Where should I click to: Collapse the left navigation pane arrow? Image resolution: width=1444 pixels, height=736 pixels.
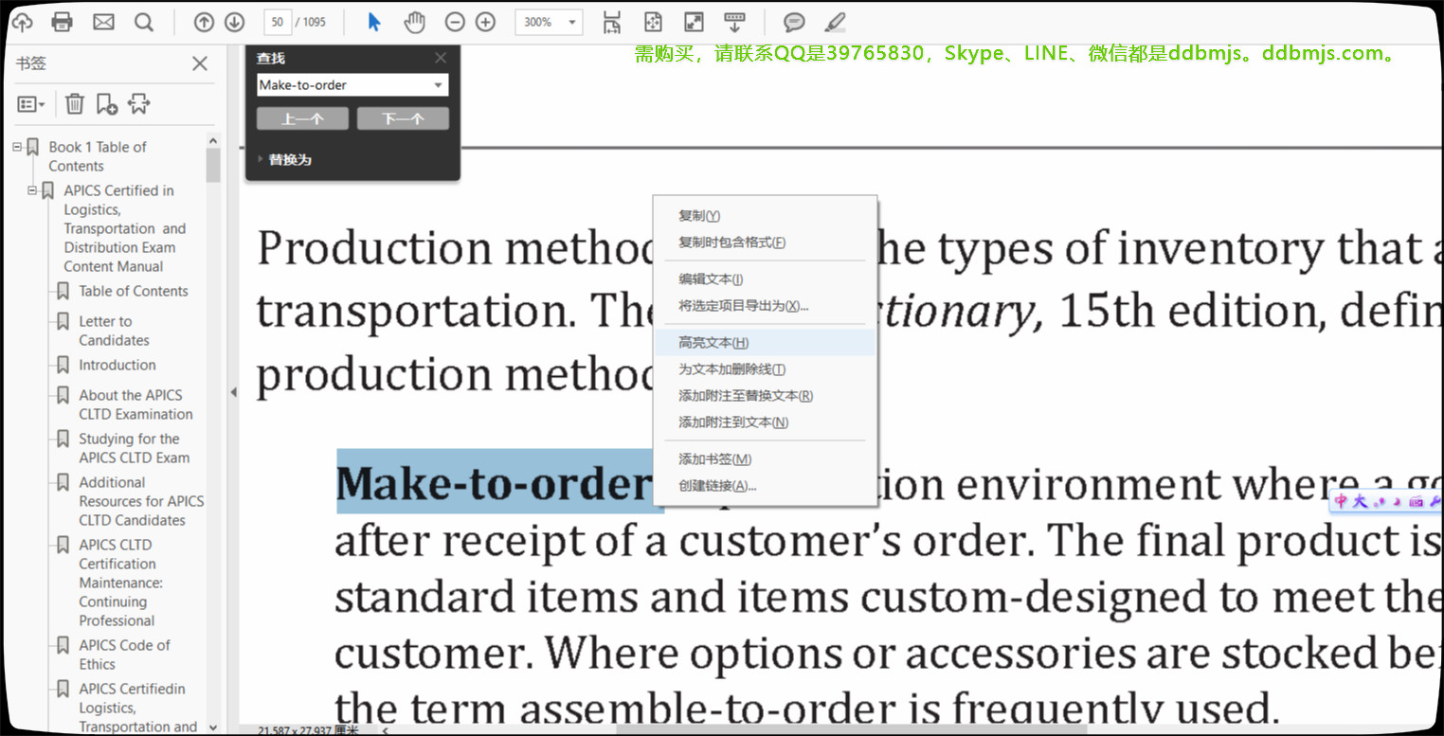pyautogui.click(x=233, y=391)
